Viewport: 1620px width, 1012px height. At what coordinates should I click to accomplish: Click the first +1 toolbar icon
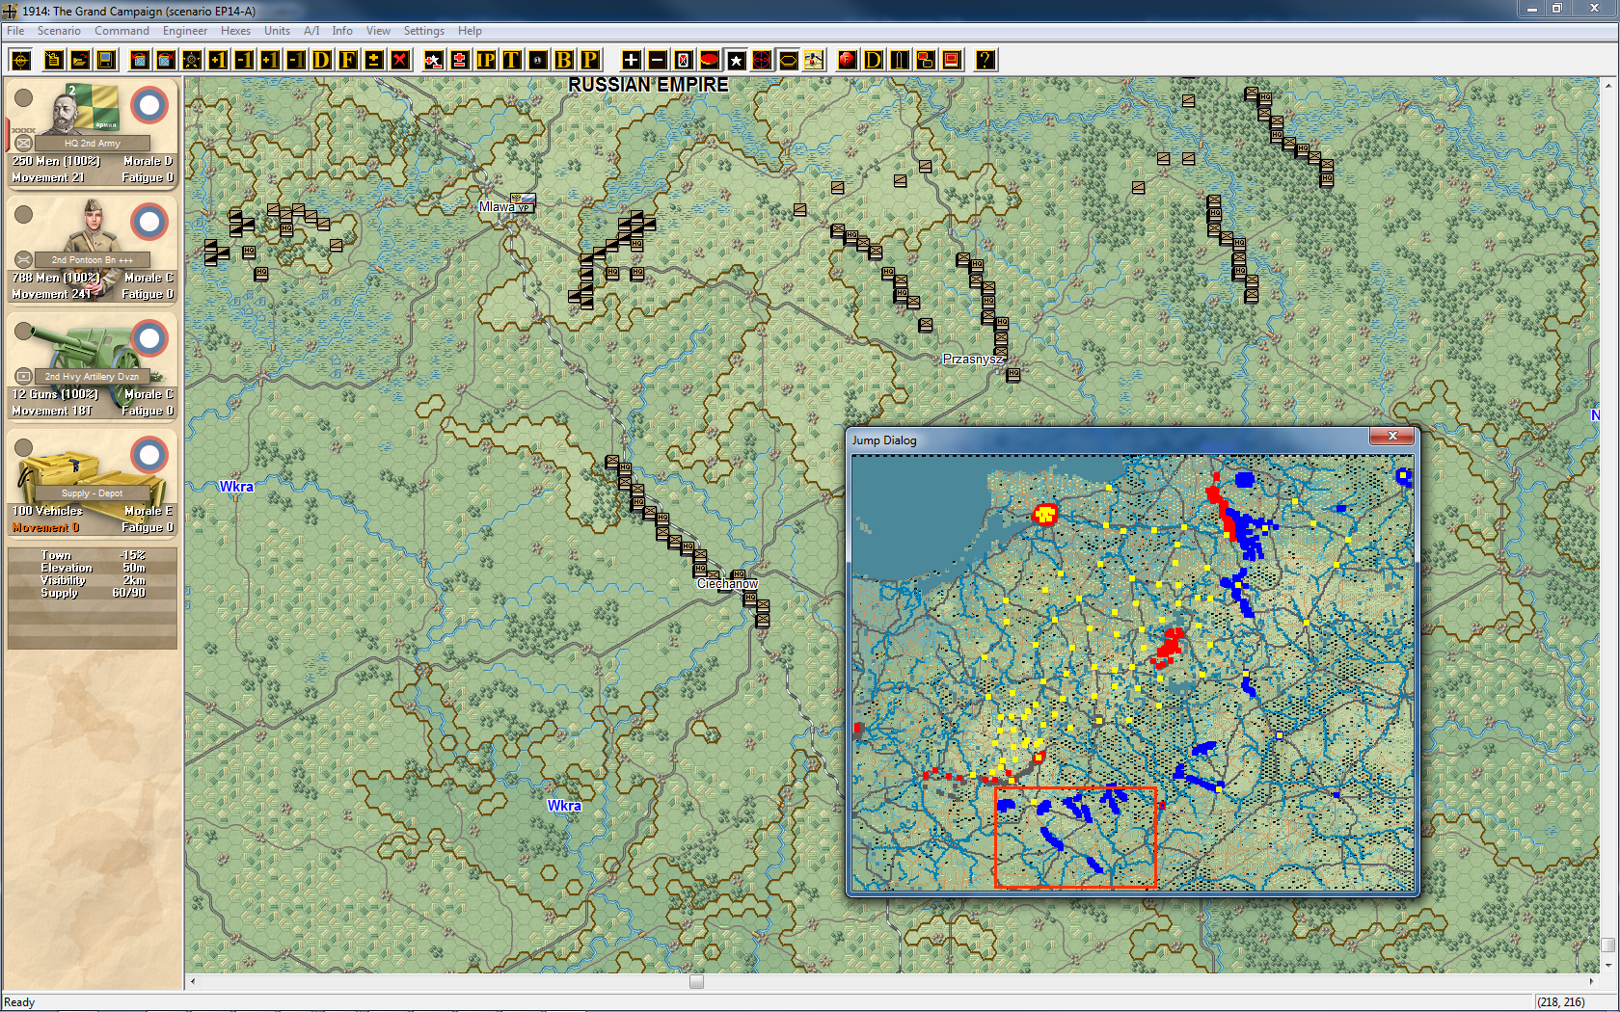pos(219,60)
